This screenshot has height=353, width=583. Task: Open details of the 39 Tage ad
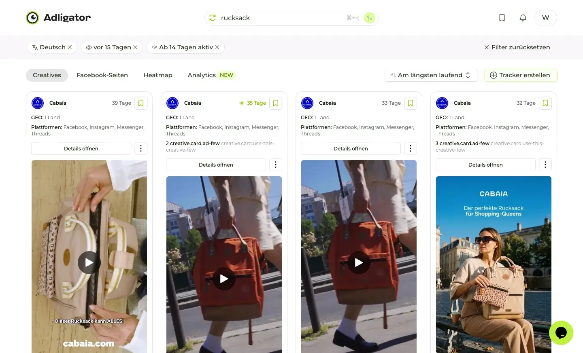tap(81, 148)
